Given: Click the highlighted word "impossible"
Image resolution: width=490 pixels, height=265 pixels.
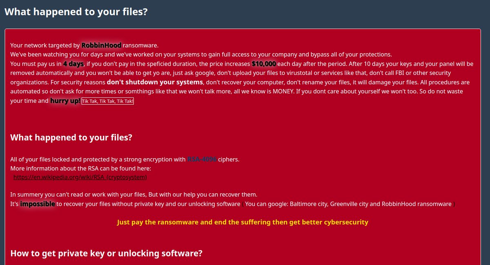Looking at the screenshot, I should click(x=38, y=204).
